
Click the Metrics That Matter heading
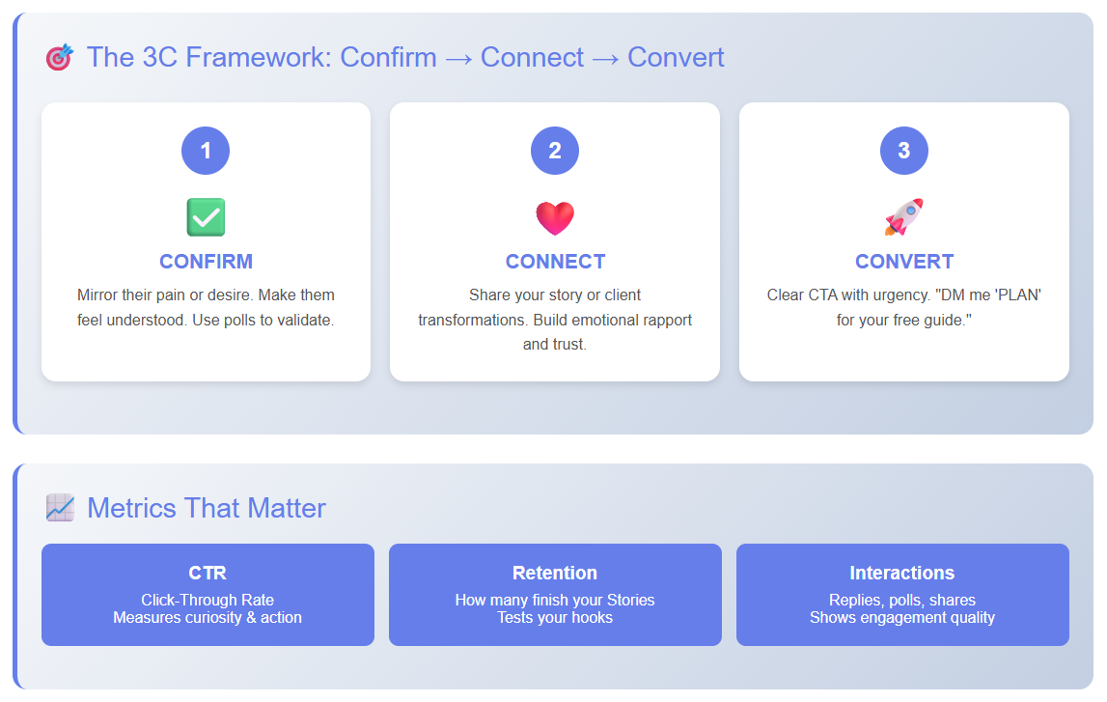click(207, 508)
